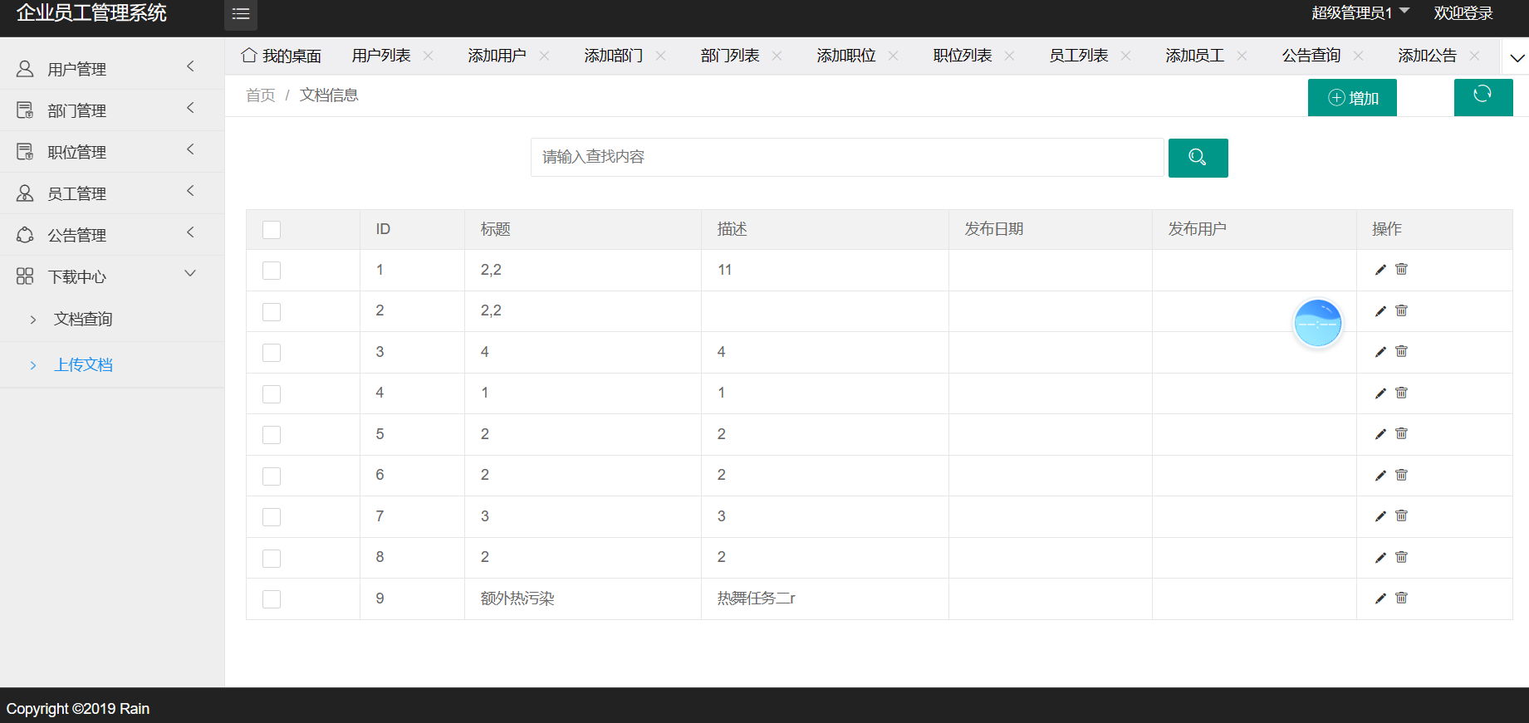Click trash icon for row ID 6

(1402, 475)
